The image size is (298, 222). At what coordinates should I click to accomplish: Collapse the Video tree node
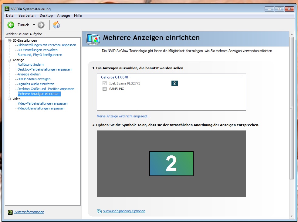9,99
